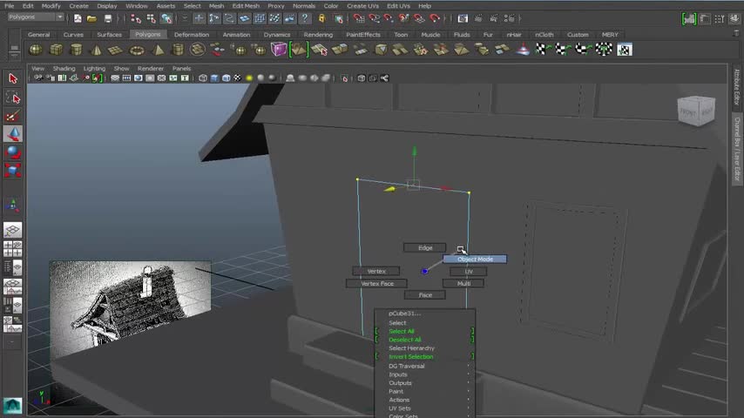Image resolution: width=744 pixels, height=418 pixels.
Task: Switch to Vertex component mode
Action: (376, 272)
